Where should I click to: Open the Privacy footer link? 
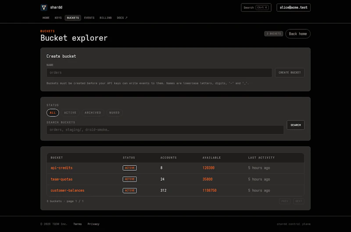(93, 224)
